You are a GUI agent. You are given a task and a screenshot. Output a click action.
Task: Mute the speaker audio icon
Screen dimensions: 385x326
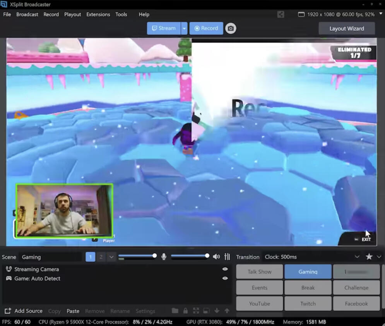[x=216, y=257]
